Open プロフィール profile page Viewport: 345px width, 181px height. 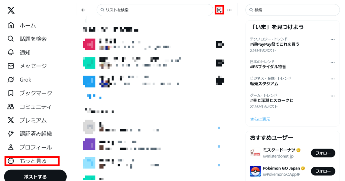pos(30,147)
